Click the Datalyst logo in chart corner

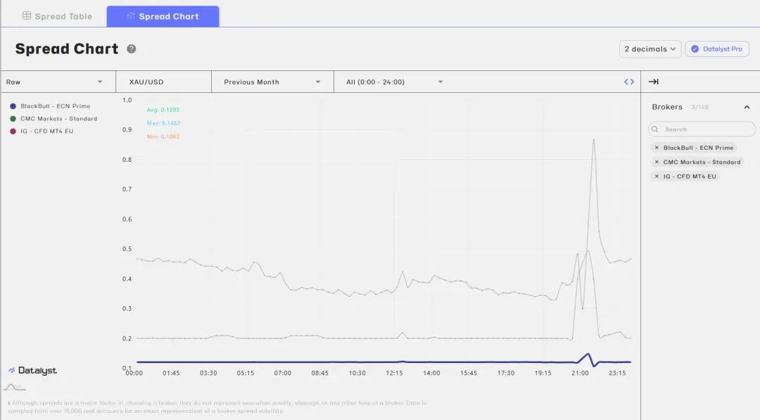(x=32, y=371)
